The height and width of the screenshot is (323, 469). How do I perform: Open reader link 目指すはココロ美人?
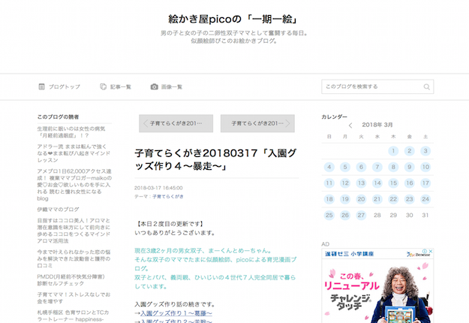pos(74,231)
